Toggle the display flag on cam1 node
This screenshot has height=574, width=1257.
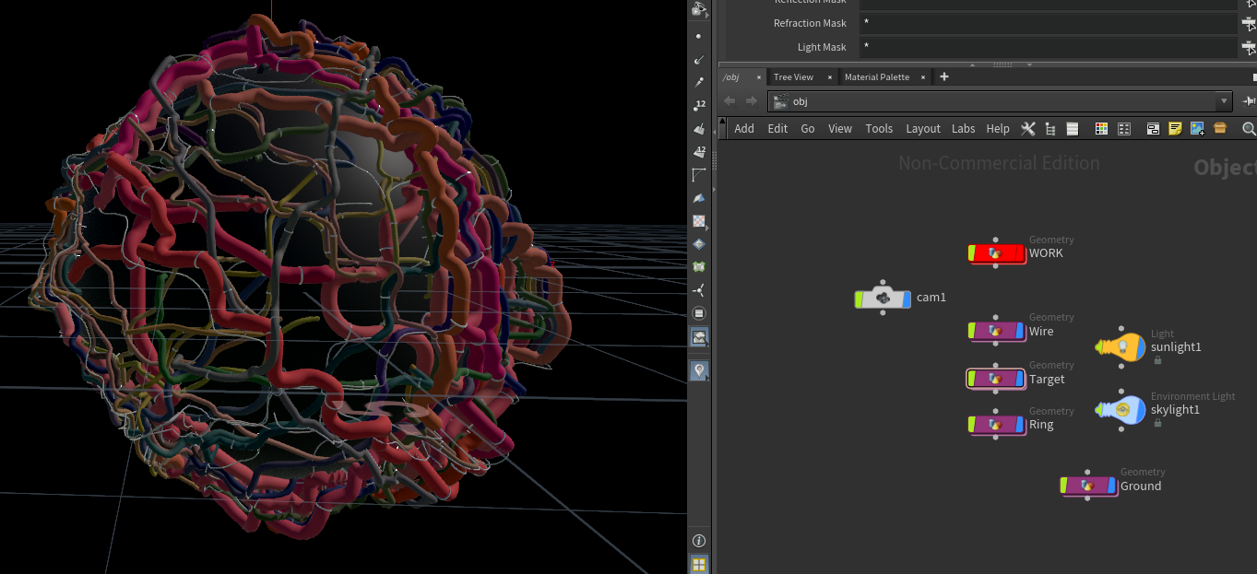905,298
